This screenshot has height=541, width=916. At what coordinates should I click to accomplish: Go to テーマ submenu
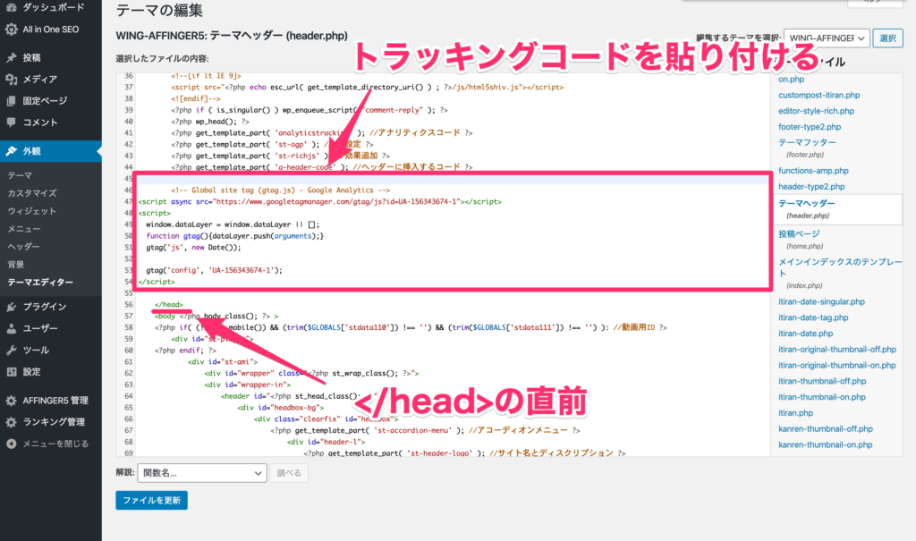pyautogui.click(x=20, y=175)
